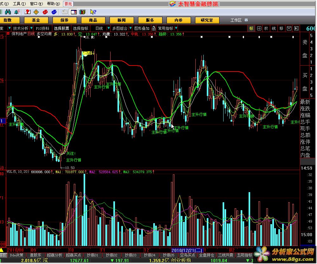Viewport: 317px width, 264px height.
Task: Switch to the 全盘持仓 indicator tab
Action: tap(206, 255)
